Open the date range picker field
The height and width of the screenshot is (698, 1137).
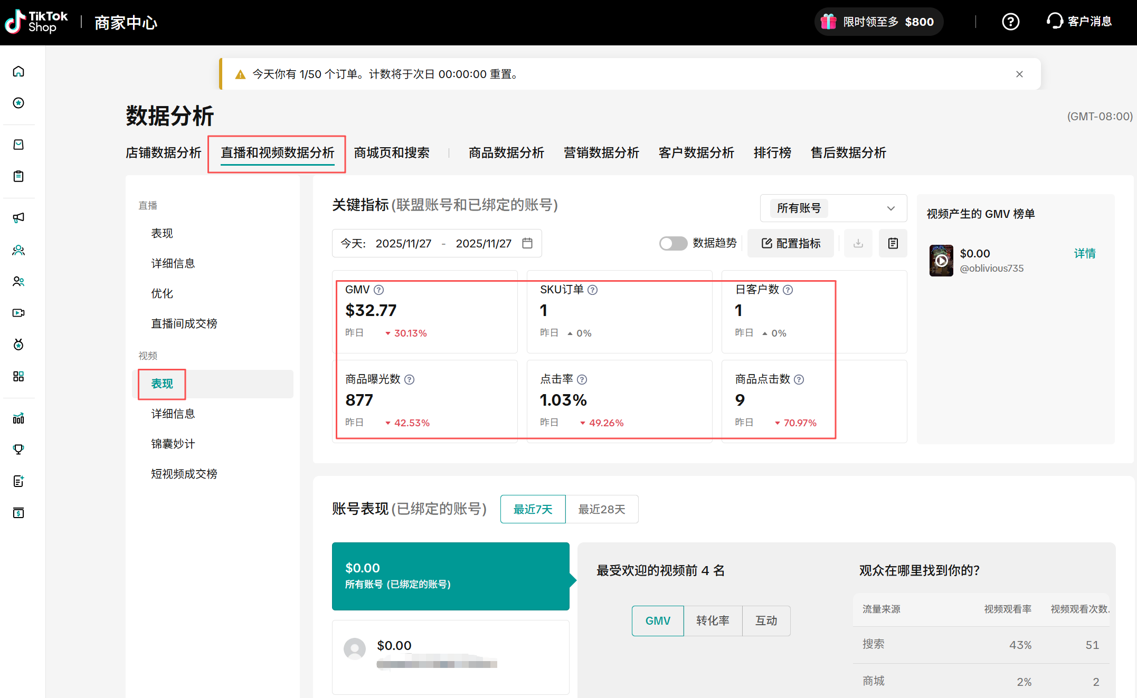coord(437,243)
